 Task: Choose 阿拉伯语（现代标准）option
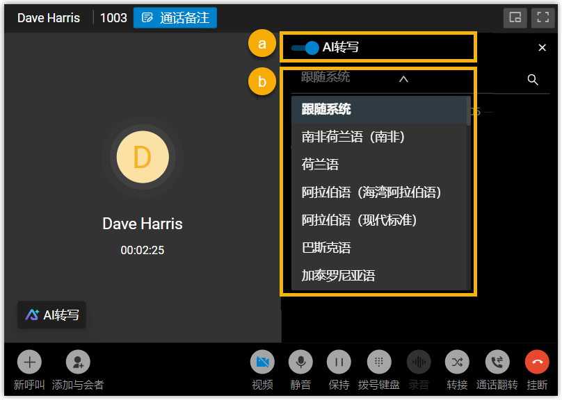(359, 220)
